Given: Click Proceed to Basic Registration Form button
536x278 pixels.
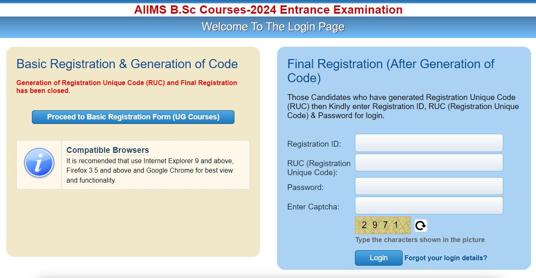Looking at the screenshot, I should pyautogui.click(x=133, y=117).
